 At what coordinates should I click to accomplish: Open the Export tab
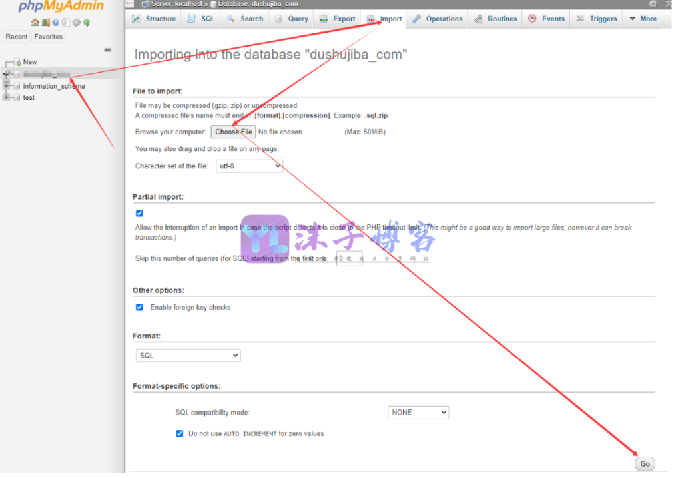(x=338, y=19)
